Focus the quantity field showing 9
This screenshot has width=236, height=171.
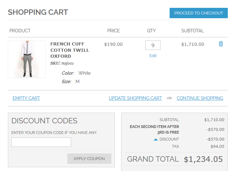point(153,45)
